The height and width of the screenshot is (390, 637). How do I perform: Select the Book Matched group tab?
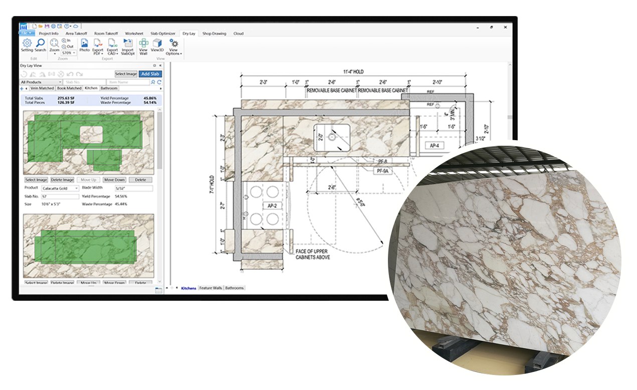(69, 88)
